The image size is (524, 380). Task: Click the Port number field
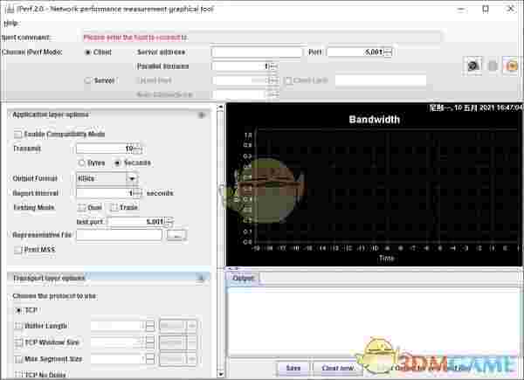(356, 52)
